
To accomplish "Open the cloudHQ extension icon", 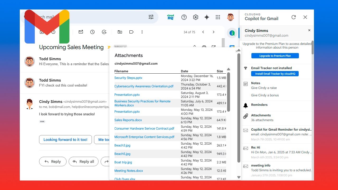I will 171,17.
